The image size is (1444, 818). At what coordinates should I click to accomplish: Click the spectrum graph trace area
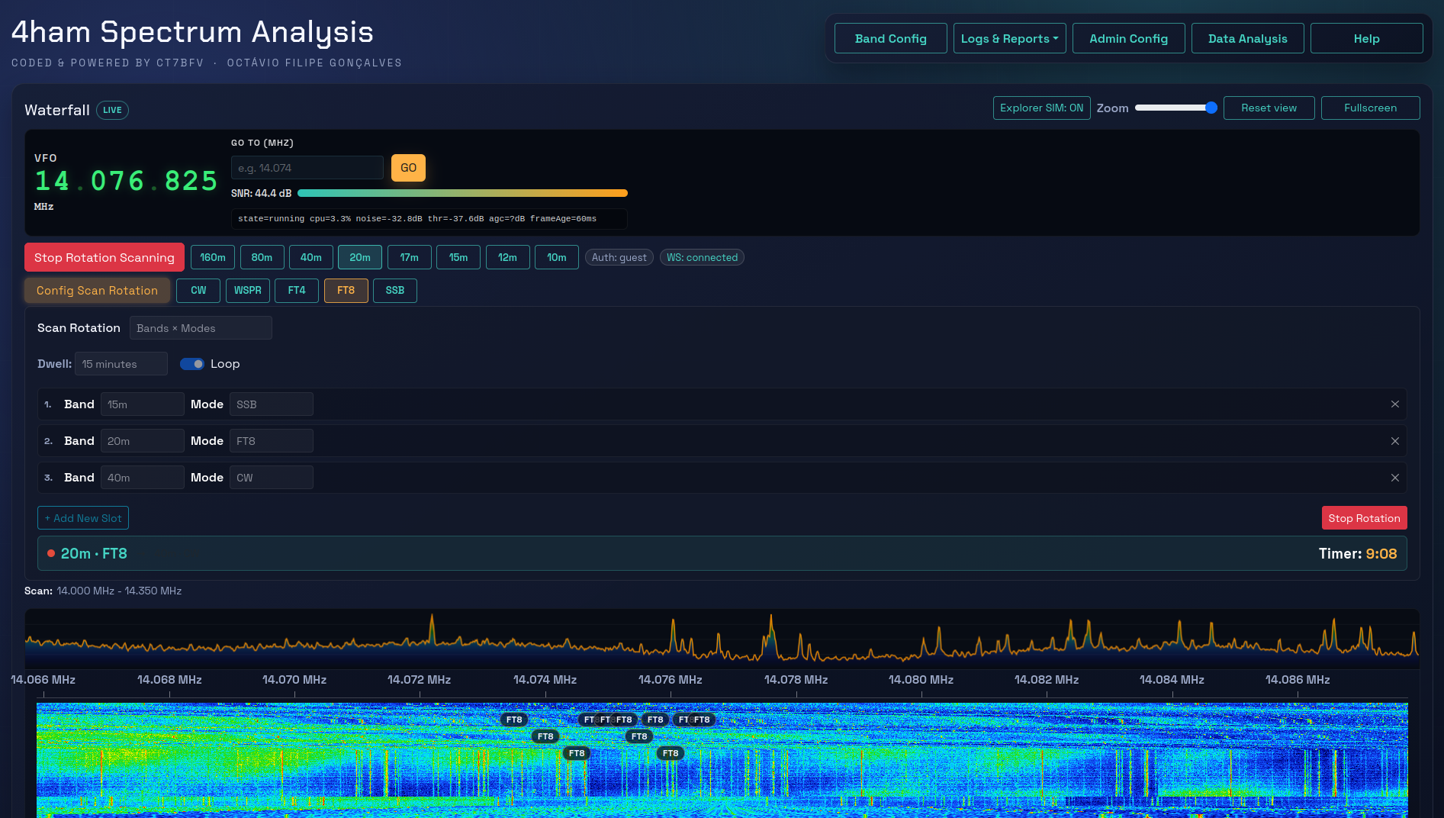tap(722, 639)
